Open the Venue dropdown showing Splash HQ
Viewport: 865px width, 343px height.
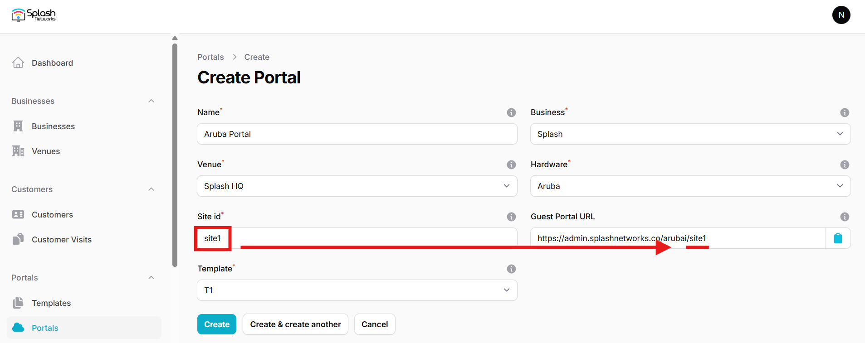click(x=357, y=186)
